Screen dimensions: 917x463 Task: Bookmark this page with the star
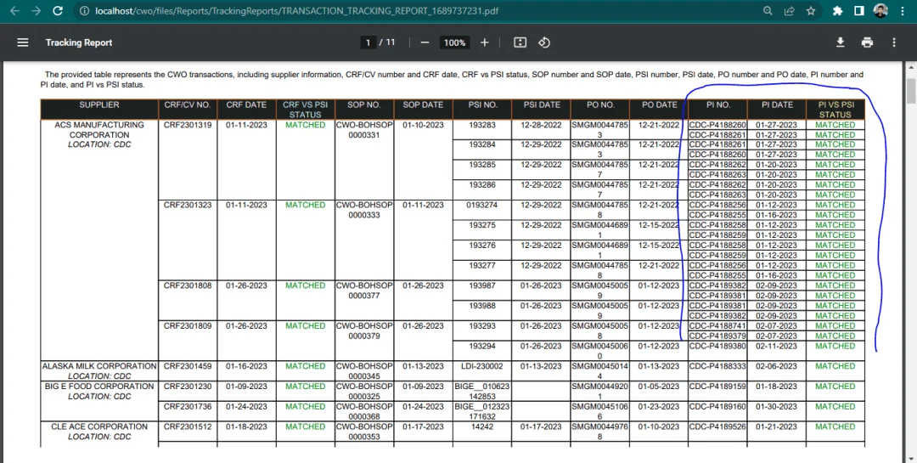pos(811,10)
